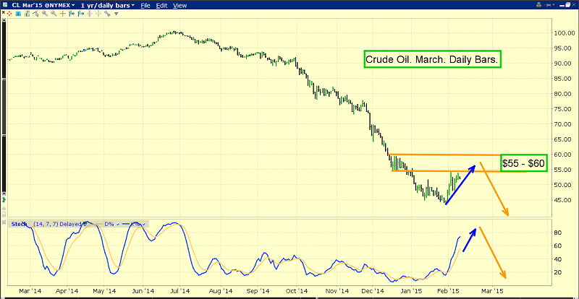Click the 20 stochastic axis label

tap(558, 272)
